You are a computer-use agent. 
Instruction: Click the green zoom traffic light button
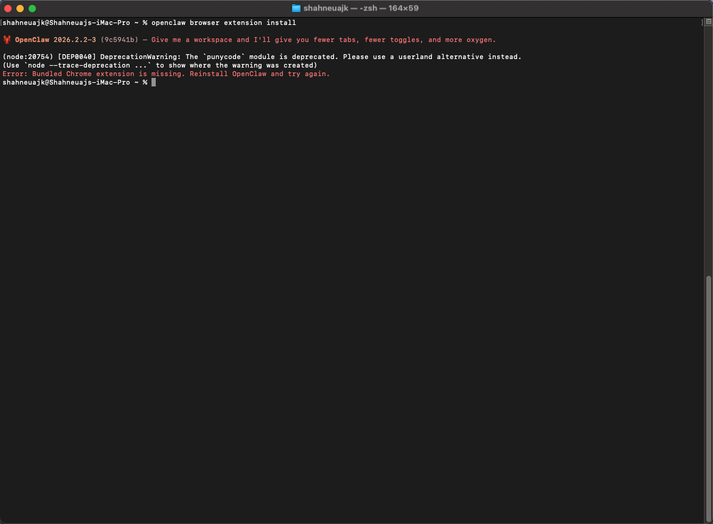[x=31, y=9]
